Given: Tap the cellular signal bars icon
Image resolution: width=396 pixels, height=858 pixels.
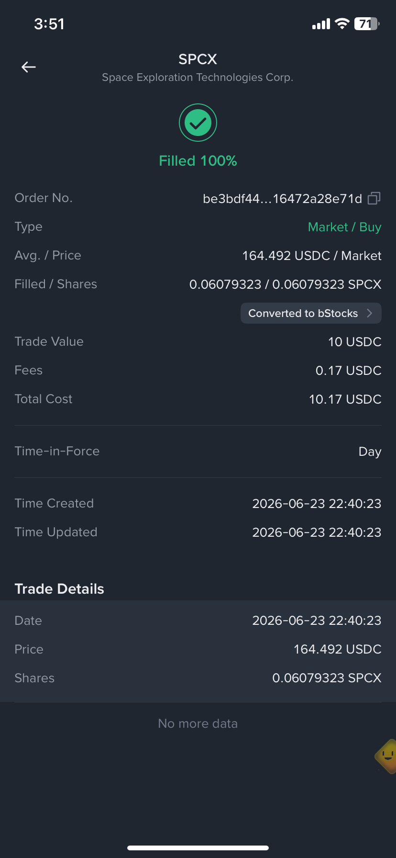Looking at the screenshot, I should click(x=321, y=24).
